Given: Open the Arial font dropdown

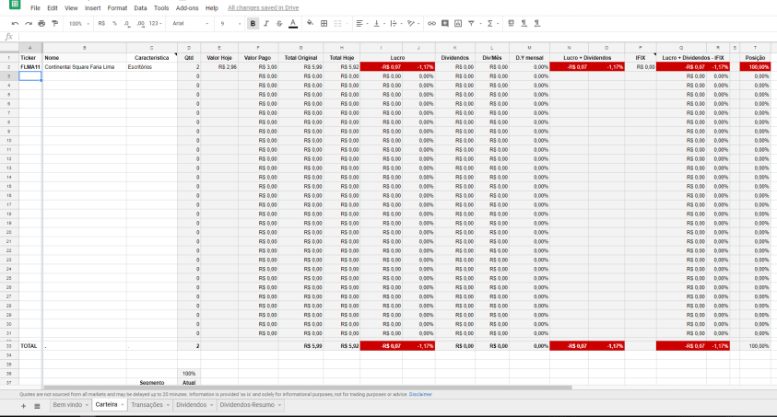Looking at the screenshot, I should click(x=190, y=23).
